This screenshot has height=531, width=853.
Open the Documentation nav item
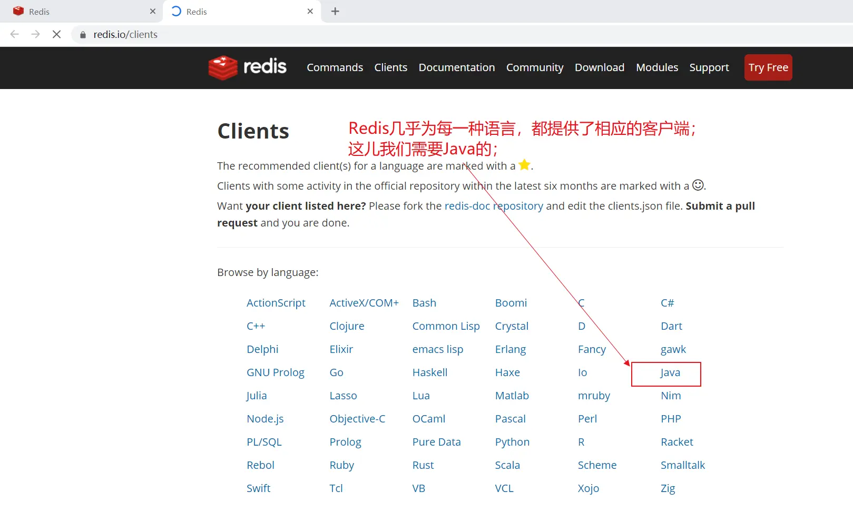click(457, 67)
